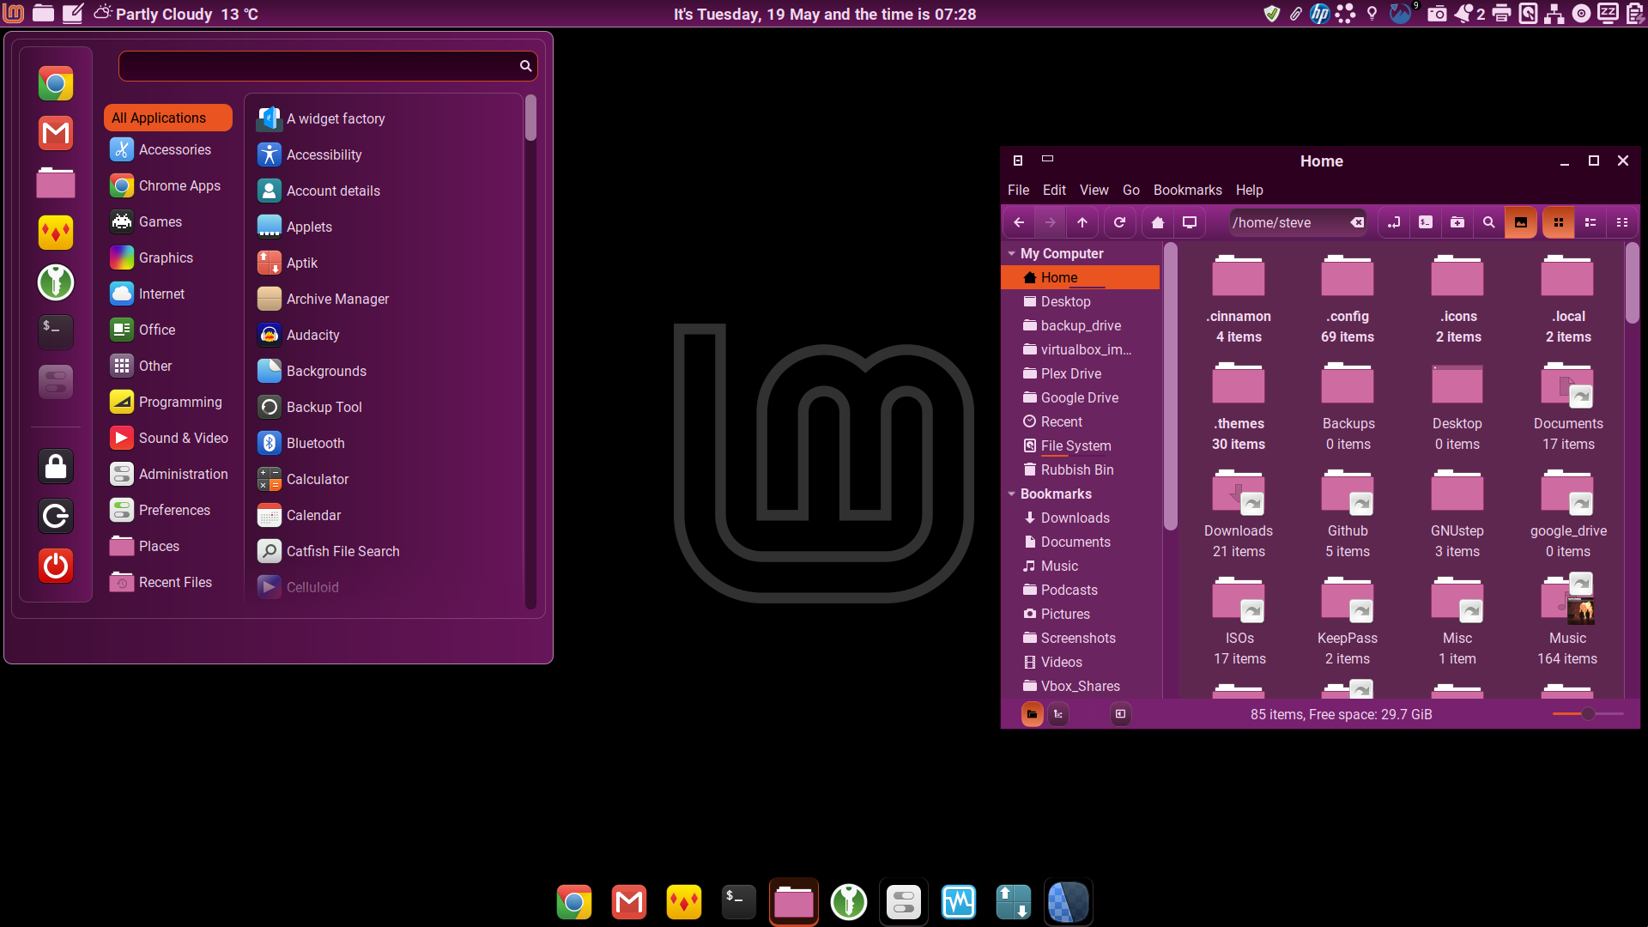Open Help menu
1648x927 pixels.
pos(1249,190)
